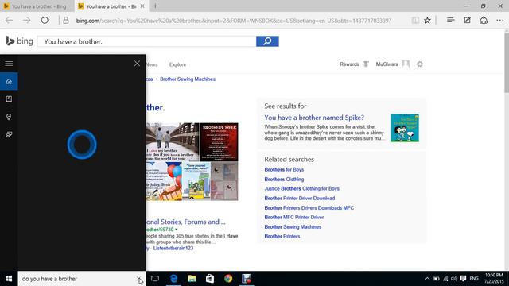Open related search Brothers for Boys
Screen dimensions: 509x286
[x=284, y=169]
